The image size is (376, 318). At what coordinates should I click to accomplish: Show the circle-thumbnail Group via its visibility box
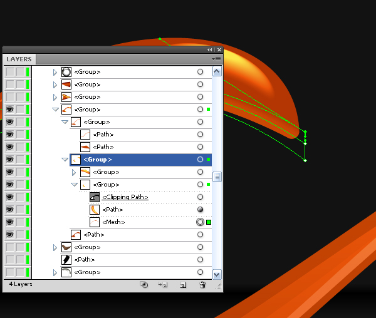click(10, 72)
